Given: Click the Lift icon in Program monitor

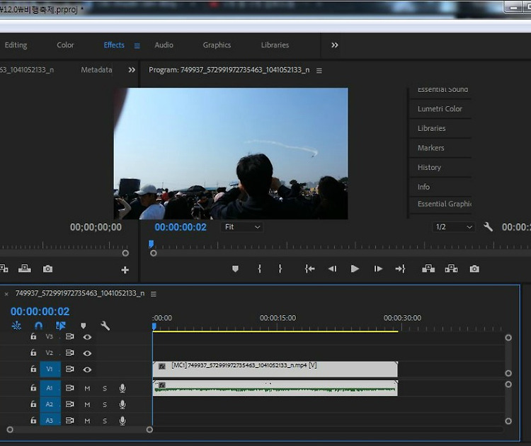Looking at the screenshot, I should (428, 269).
